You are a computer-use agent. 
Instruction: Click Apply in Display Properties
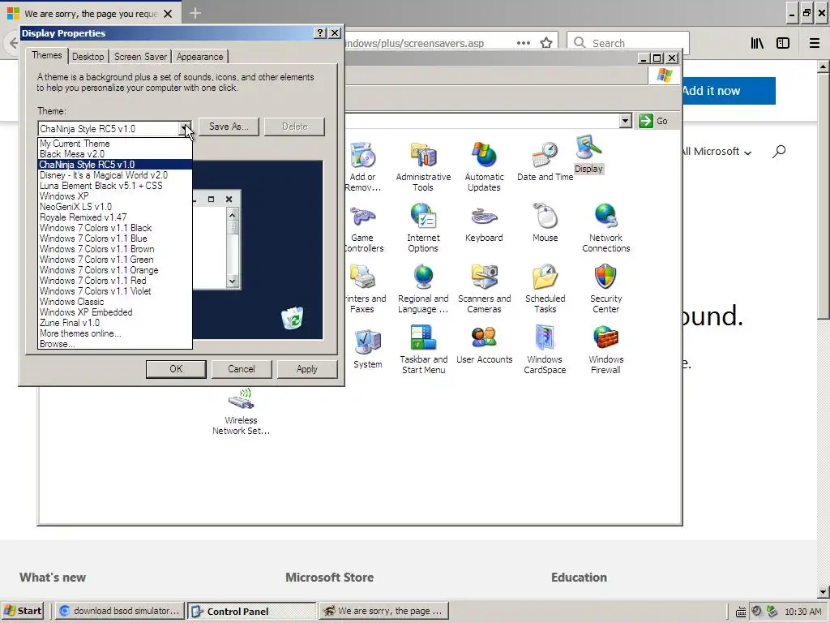click(307, 369)
